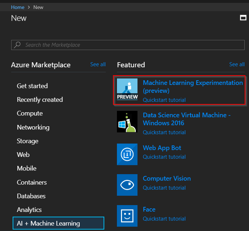The height and width of the screenshot is (231, 249).
Task: Choose the Storage category
Action: 27,141
